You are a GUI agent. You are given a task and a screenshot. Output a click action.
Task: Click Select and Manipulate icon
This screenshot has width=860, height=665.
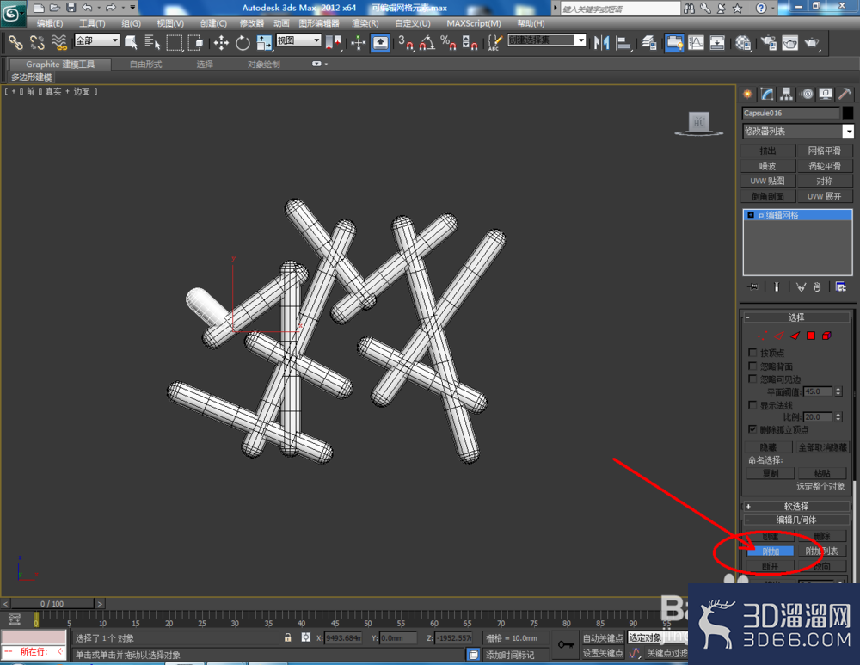click(358, 43)
